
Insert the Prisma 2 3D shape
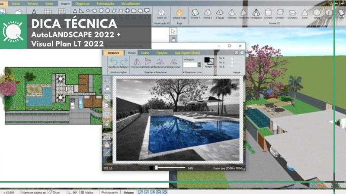click(x=208, y=13)
